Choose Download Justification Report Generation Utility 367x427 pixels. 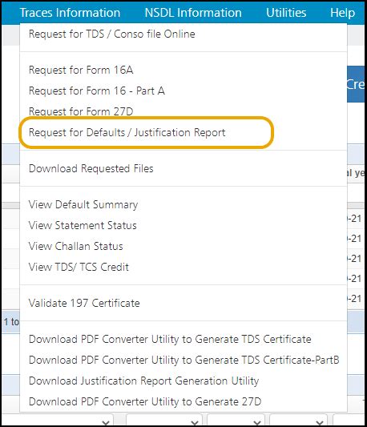pos(144,381)
